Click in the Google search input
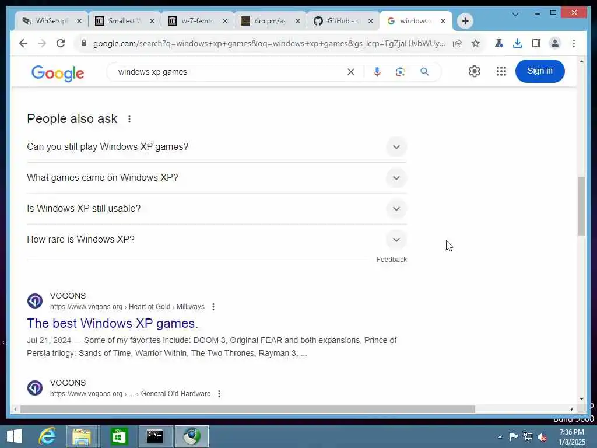Image resolution: width=597 pixels, height=448 pixels. tap(229, 72)
